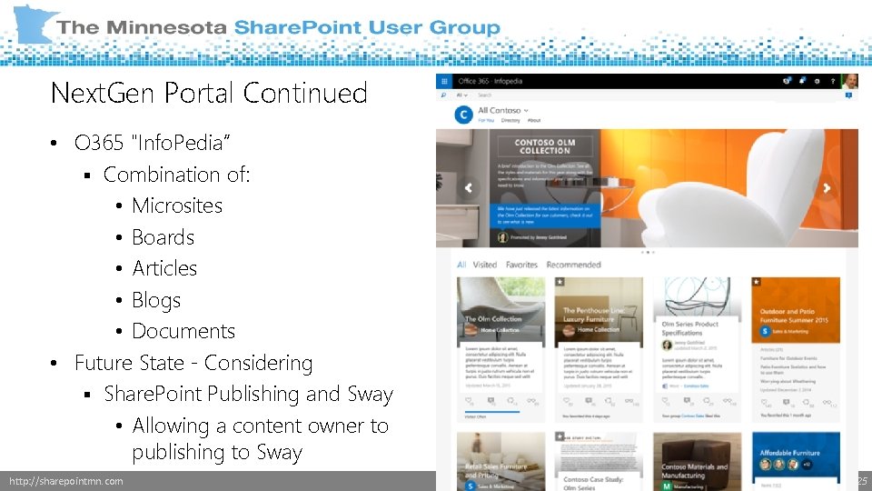Like the Outdoor and Patio Furniture card
The image size is (872, 491).
click(x=765, y=402)
